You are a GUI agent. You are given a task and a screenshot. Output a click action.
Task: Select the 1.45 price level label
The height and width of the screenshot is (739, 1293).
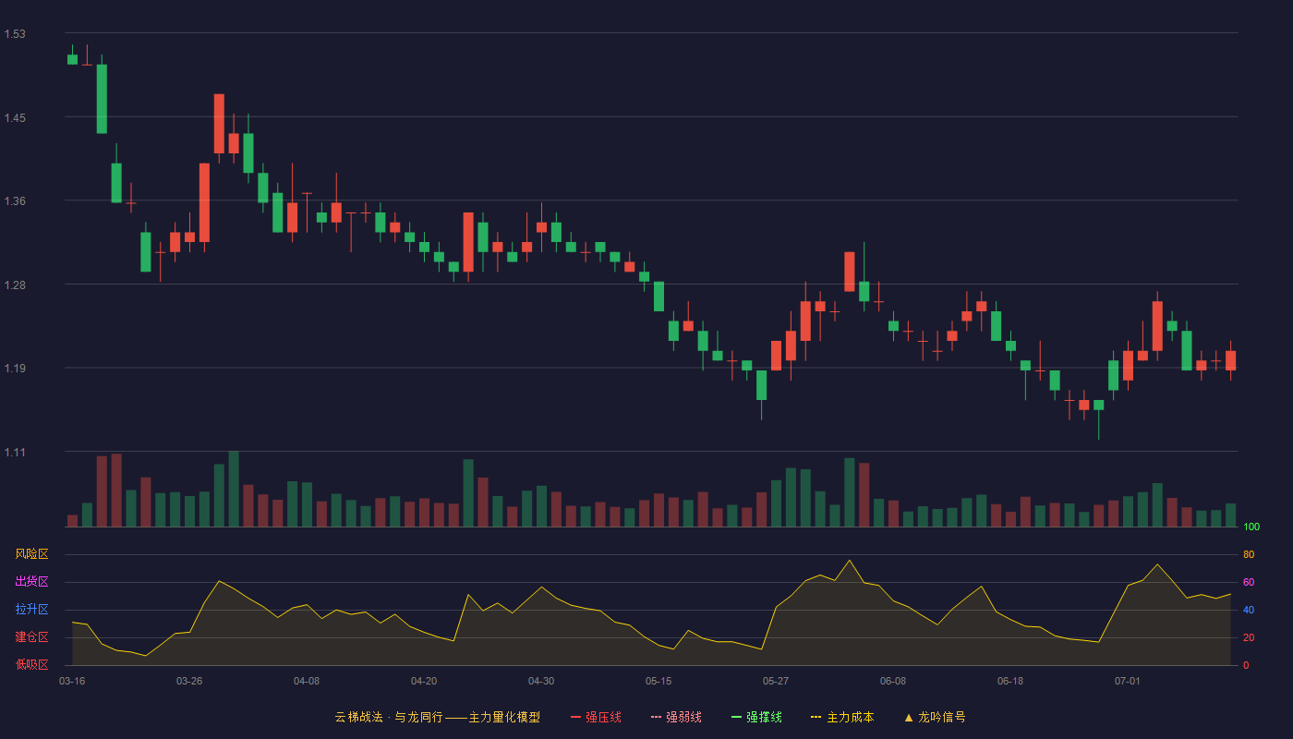point(15,118)
